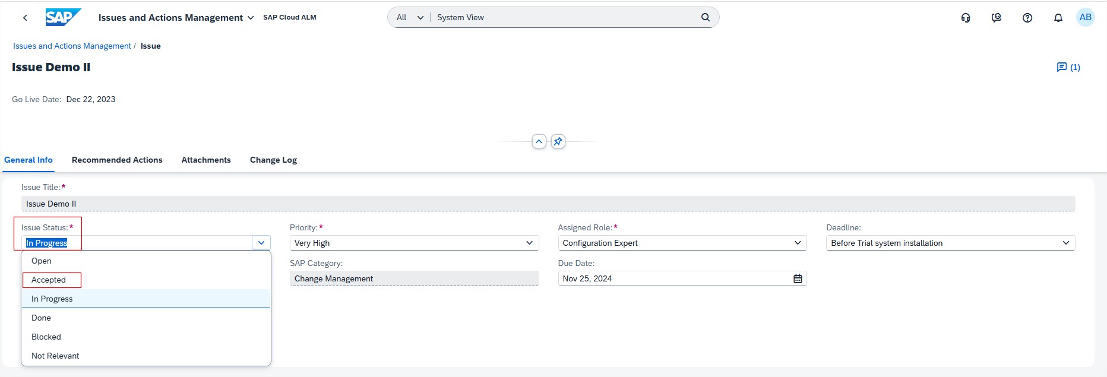Expand the Deadline dropdown
Screen dimensions: 1107x377
(x=1065, y=243)
